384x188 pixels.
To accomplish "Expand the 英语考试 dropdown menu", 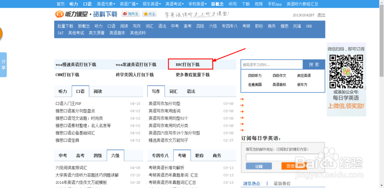I will (175, 4).
